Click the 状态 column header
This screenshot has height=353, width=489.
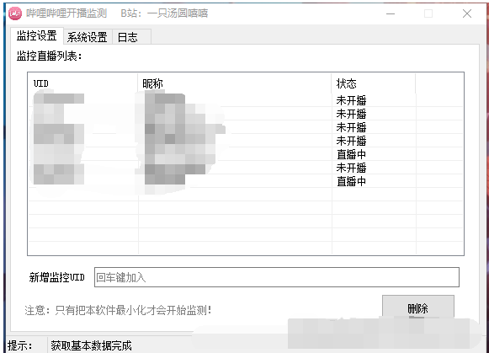[374, 83]
